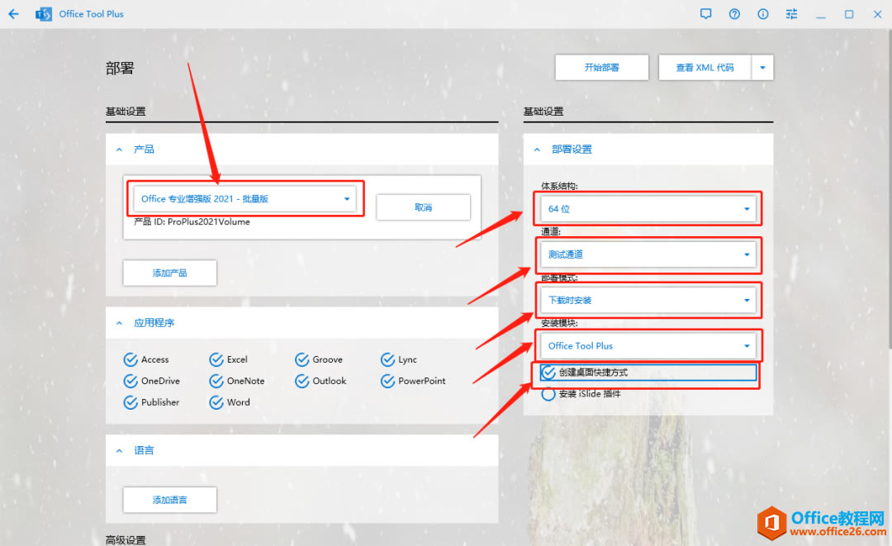The width and height of the screenshot is (892, 546).
Task: Collapse the 产品 section
Action: 120,150
